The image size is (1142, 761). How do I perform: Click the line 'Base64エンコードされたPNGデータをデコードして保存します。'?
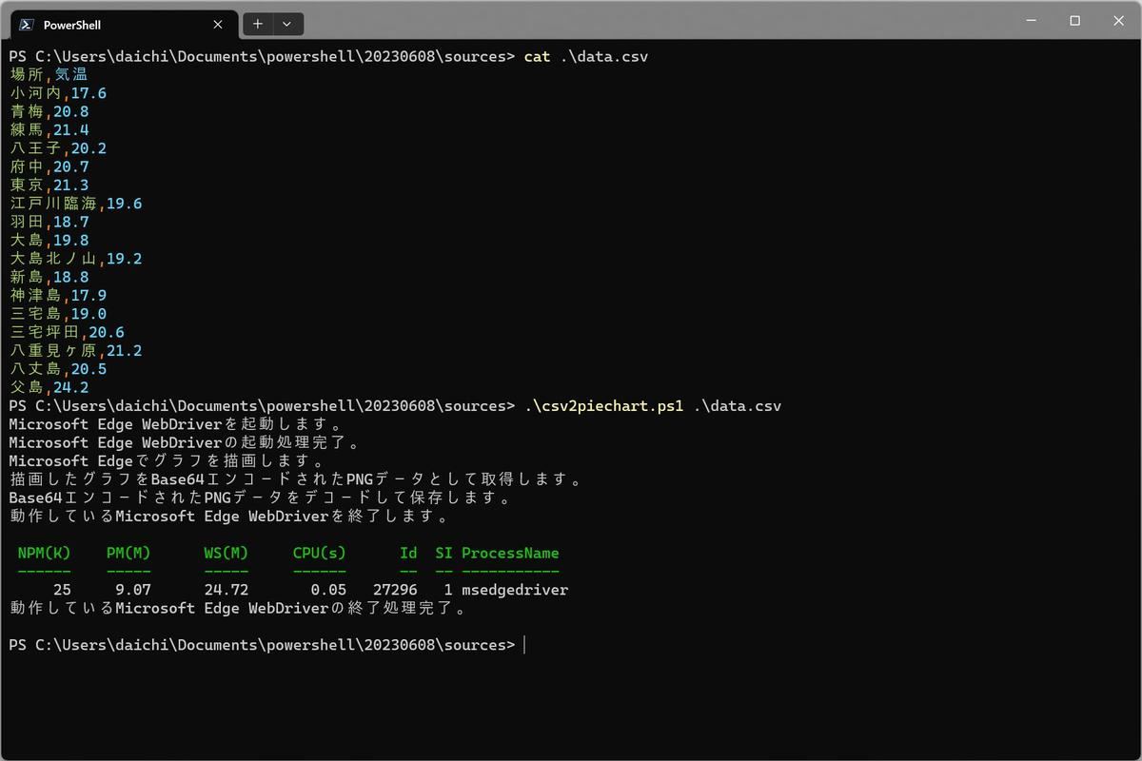(x=261, y=498)
